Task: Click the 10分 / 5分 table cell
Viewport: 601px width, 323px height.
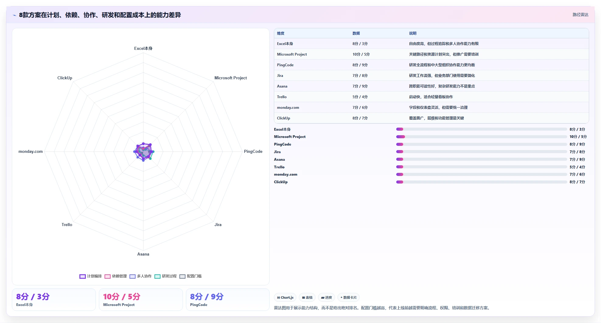Action: pos(361,54)
